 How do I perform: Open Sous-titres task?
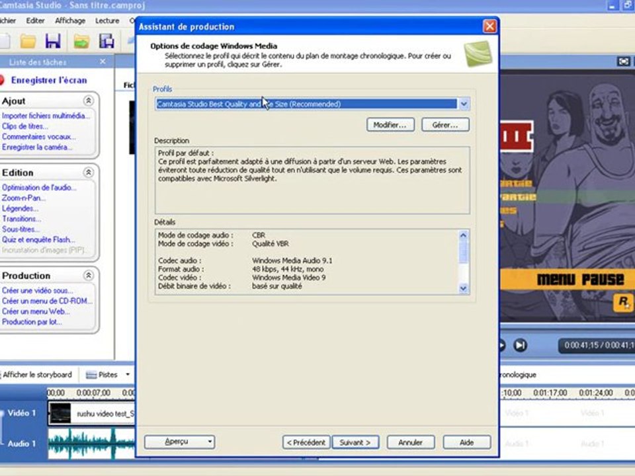tap(21, 229)
